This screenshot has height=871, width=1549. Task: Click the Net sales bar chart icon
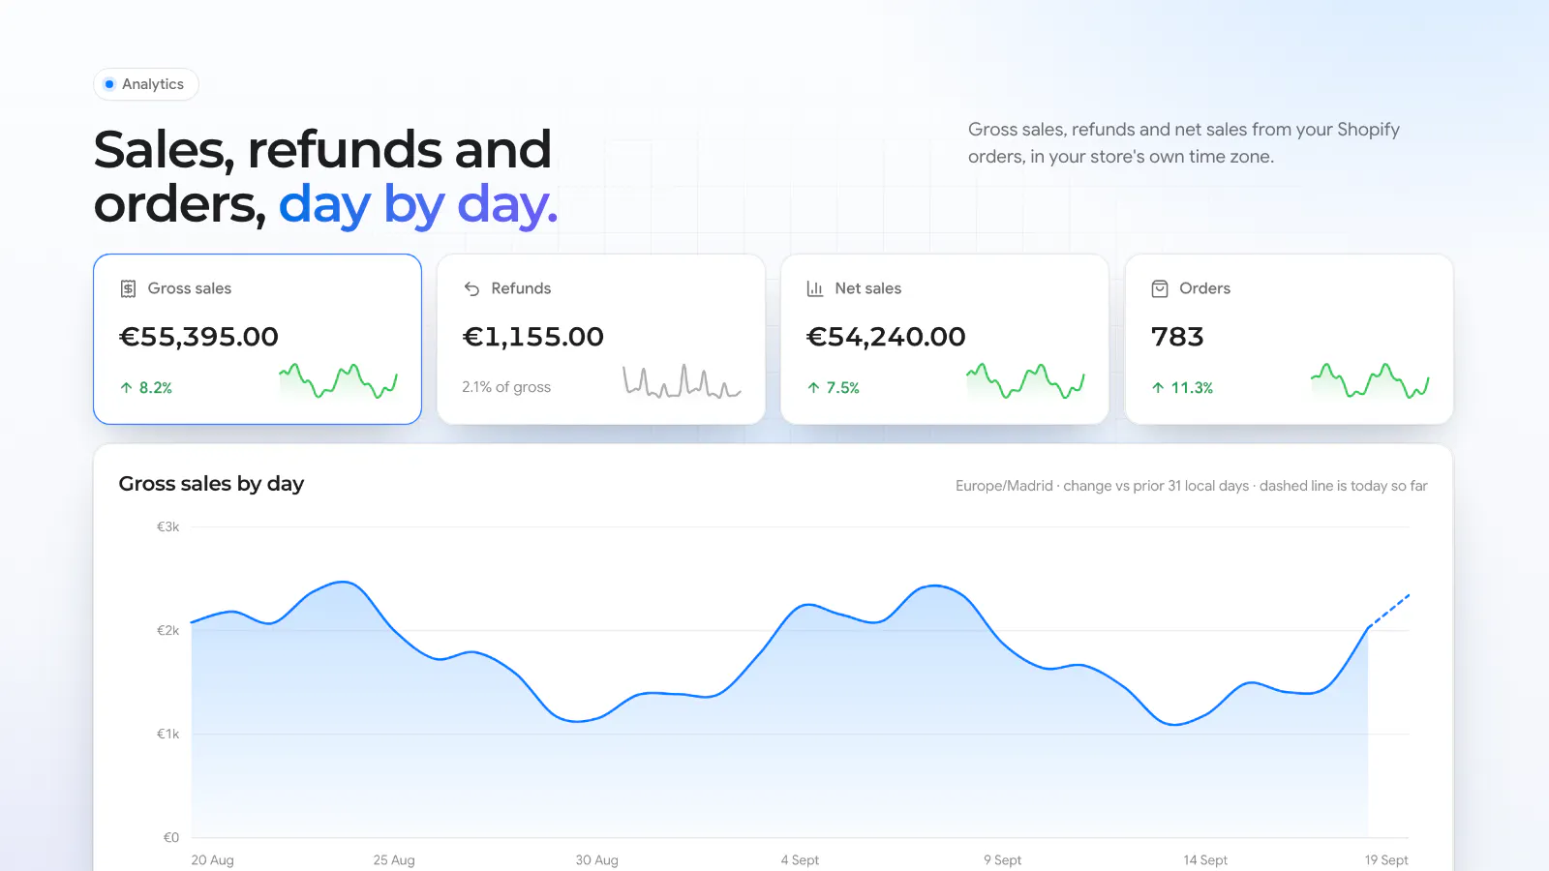(x=815, y=288)
